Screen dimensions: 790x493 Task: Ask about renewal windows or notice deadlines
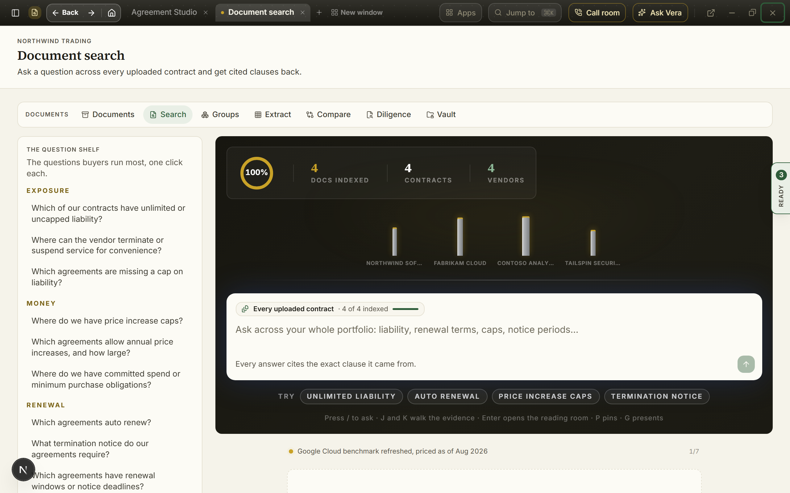110,481
